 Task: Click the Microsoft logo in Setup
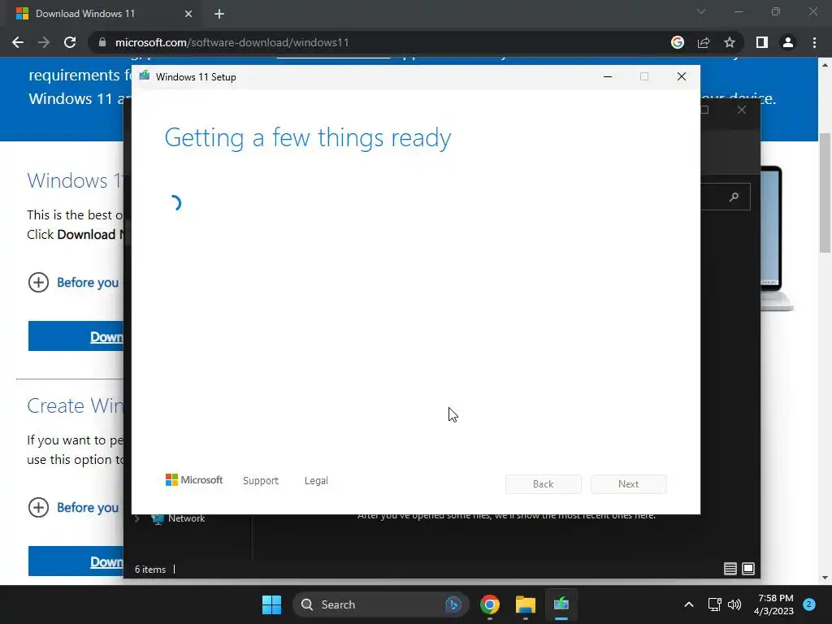tap(194, 480)
